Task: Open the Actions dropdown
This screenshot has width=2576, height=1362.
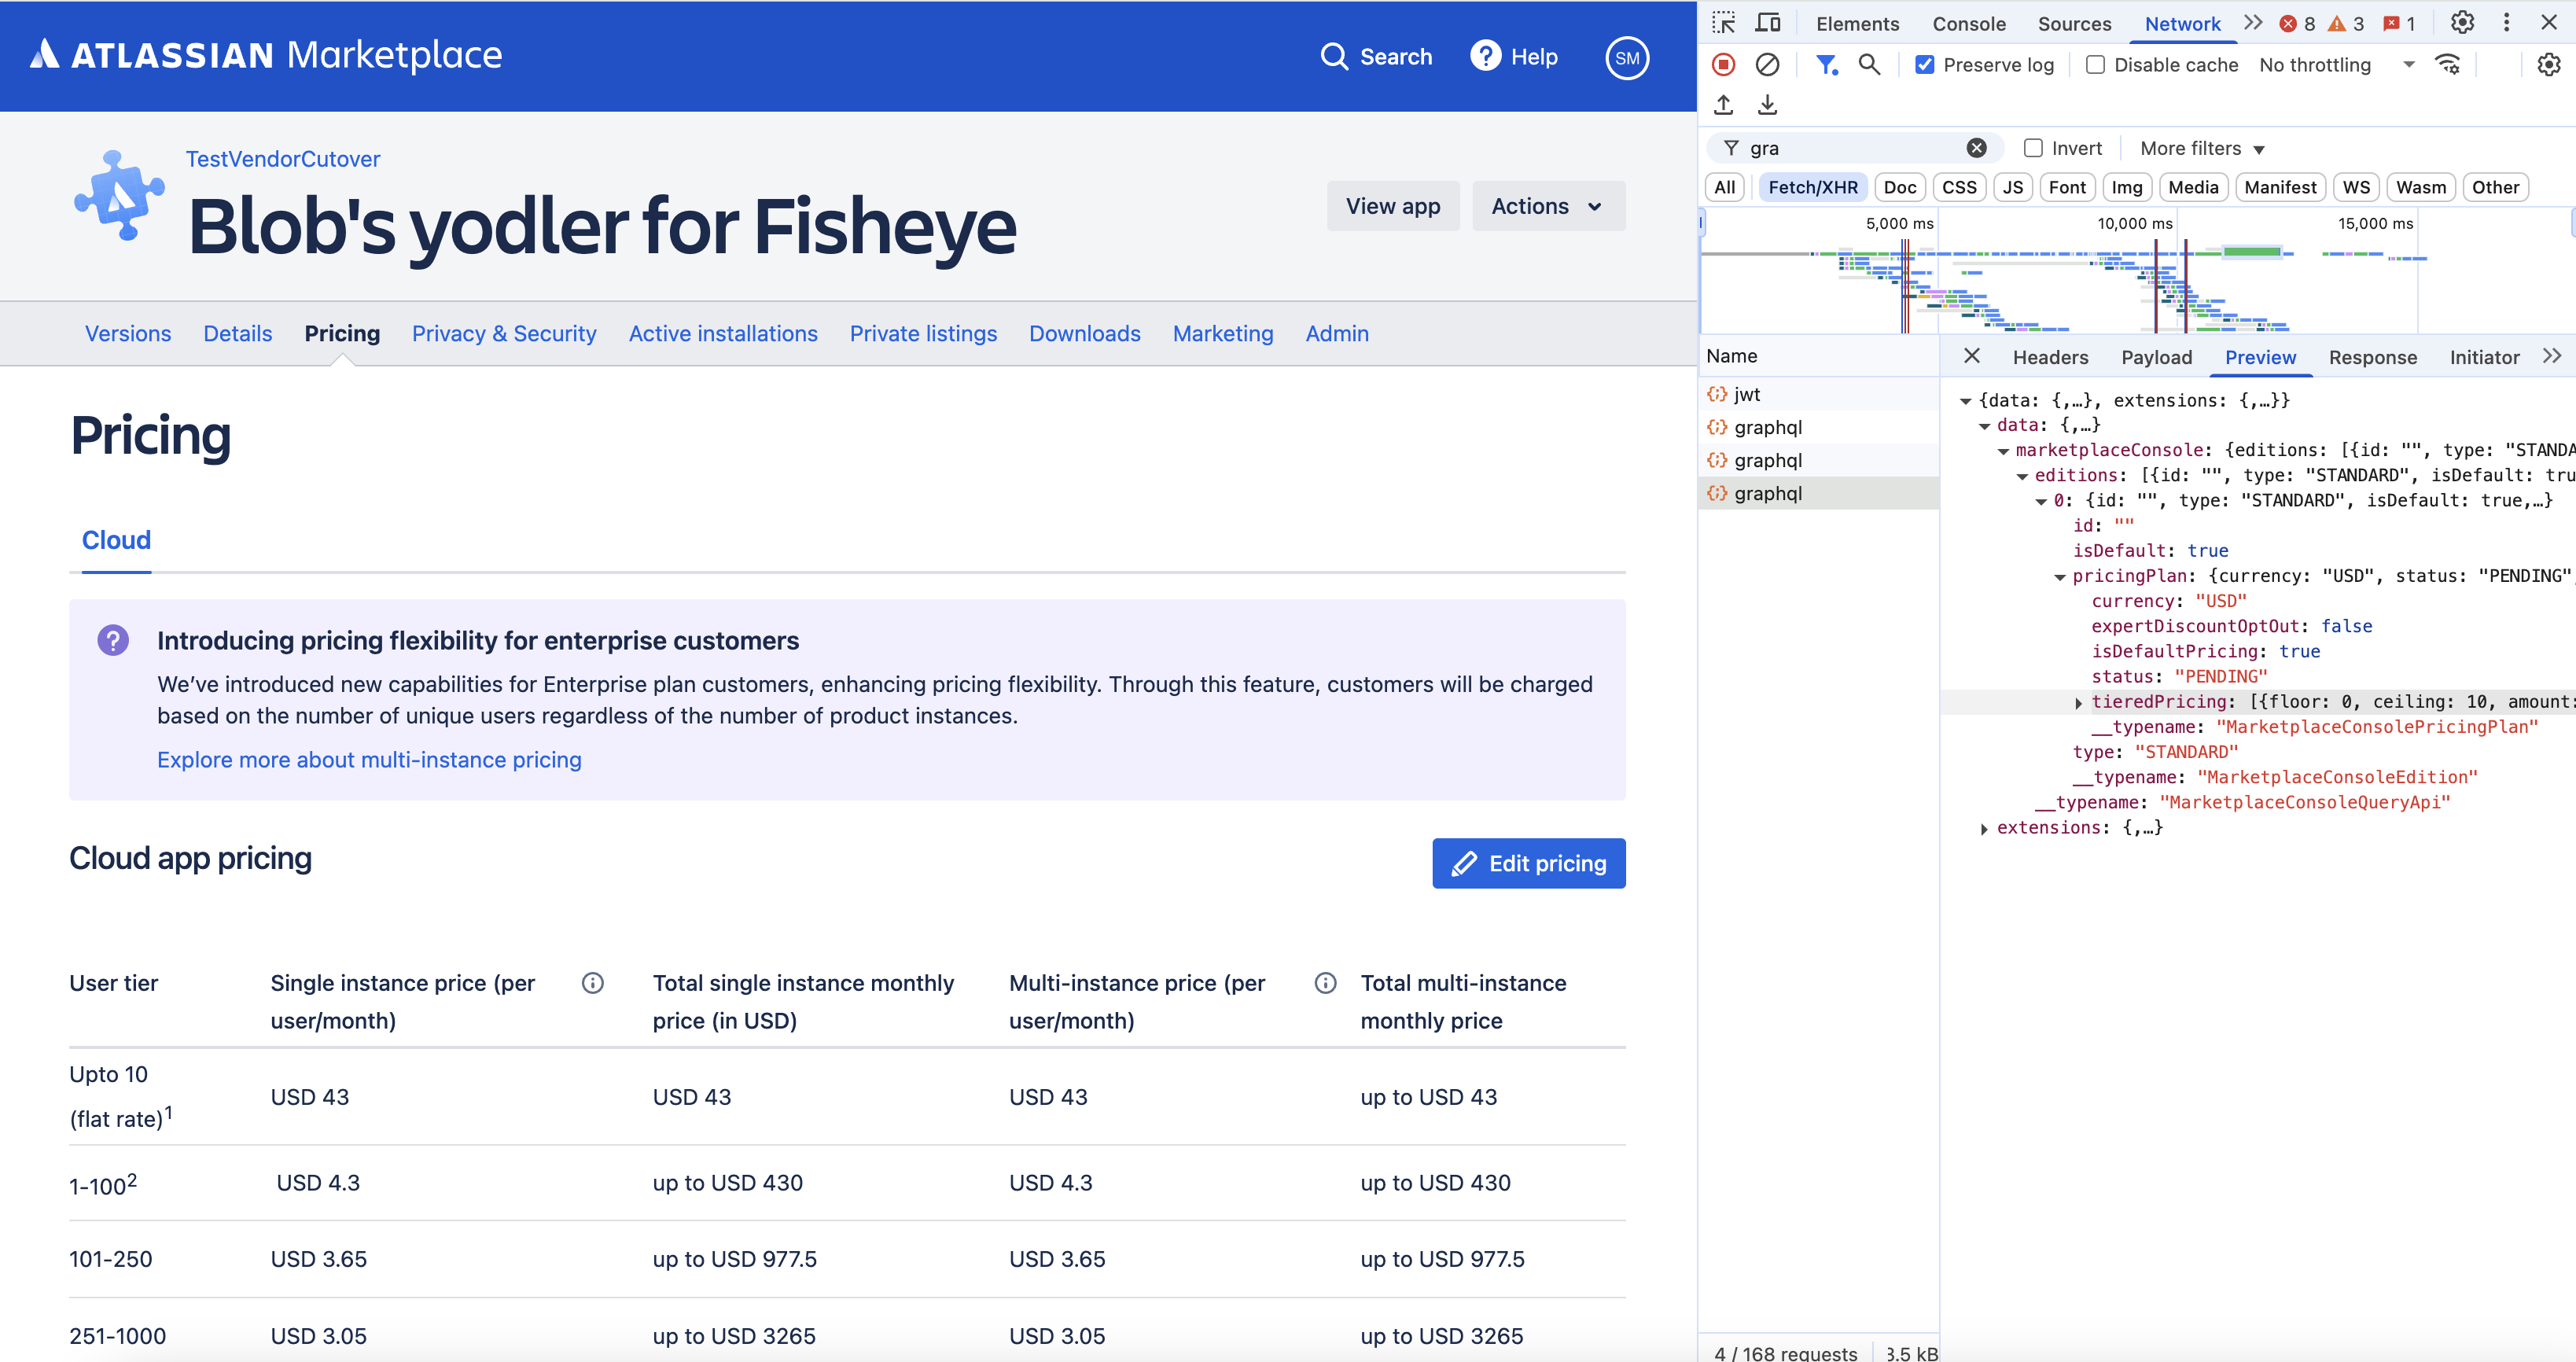Action: pyautogui.click(x=1547, y=206)
